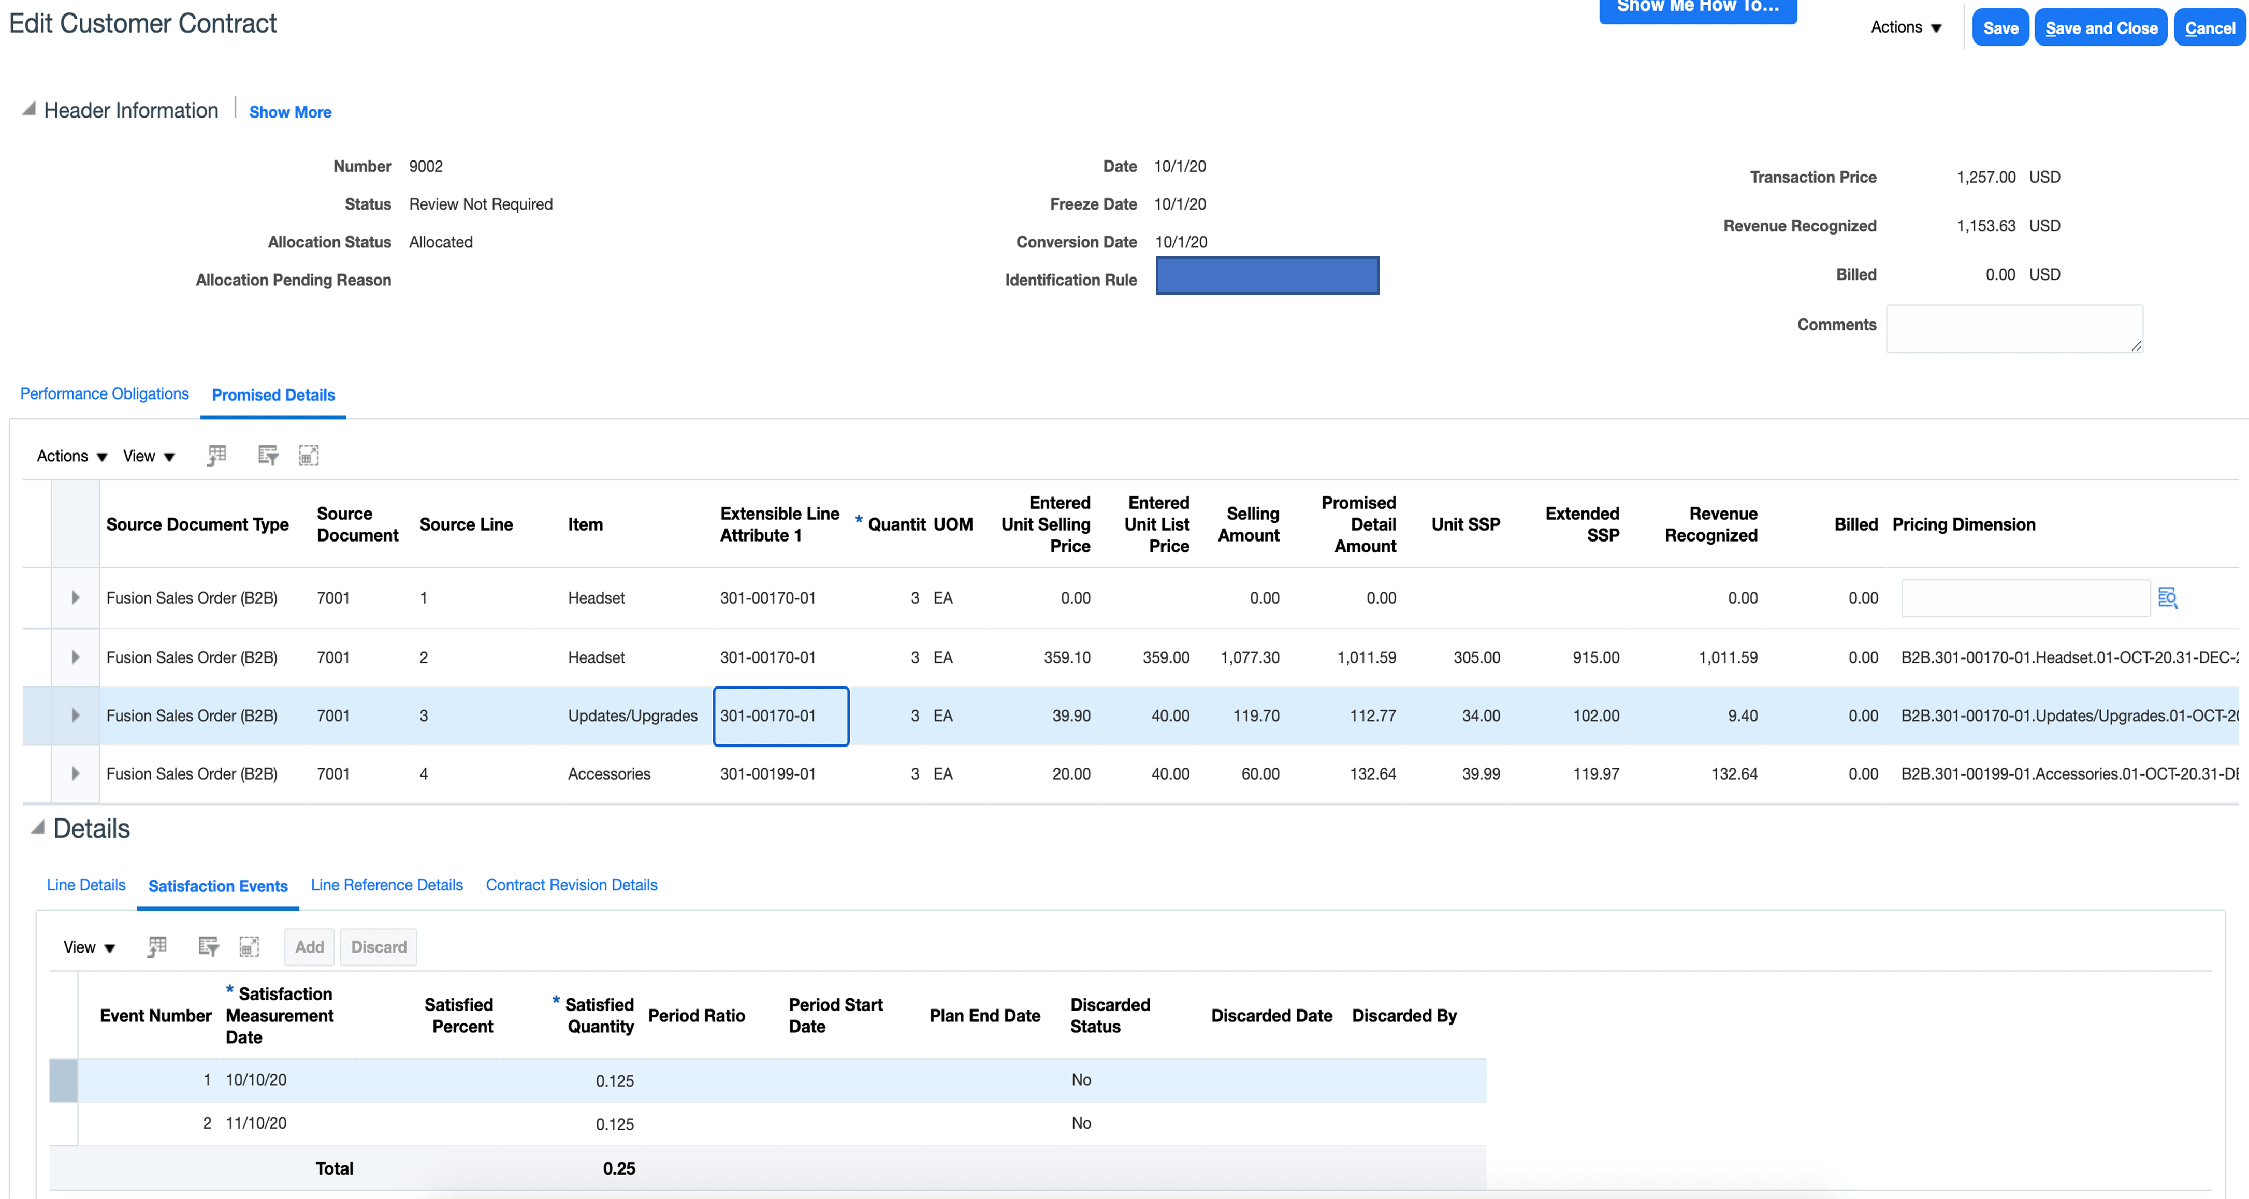Image resolution: width=2249 pixels, height=1199 pixels.
Task: Click Detach table icon in Satisfaction Events toolbar
Action: click(250, 947)
